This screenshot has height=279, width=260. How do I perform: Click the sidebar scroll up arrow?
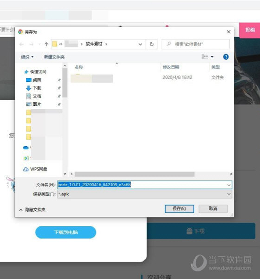click(65, 66)
